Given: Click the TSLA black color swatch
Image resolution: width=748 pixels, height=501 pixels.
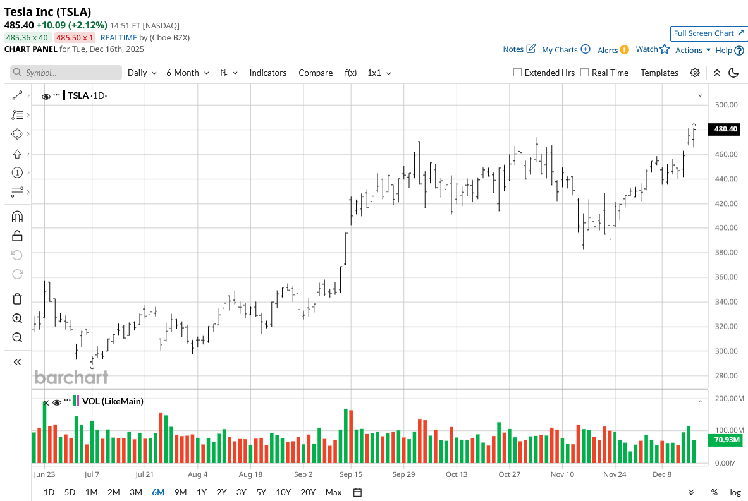Looking at the screenshot, I should click(64, 95).
